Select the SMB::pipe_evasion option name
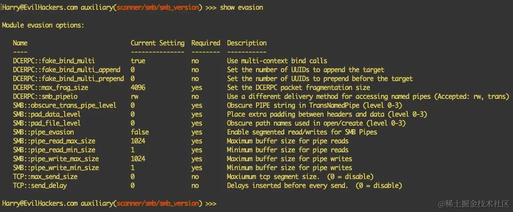 click(43, 132)
